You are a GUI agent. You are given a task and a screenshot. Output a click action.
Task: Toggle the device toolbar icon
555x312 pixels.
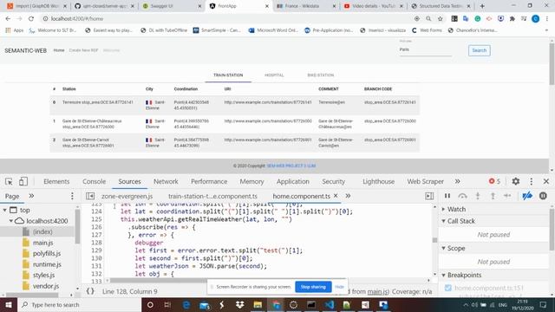coord(23,181)
